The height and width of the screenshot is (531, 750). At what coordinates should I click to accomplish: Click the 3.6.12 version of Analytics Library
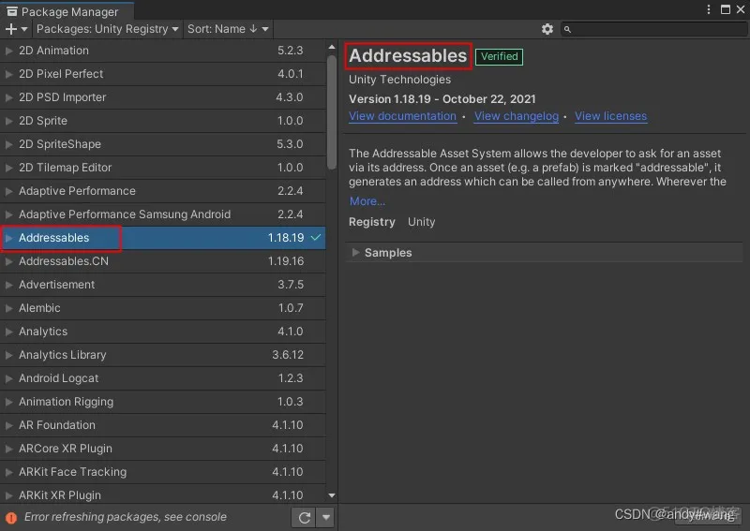pyautogui.click(x=288, y=355)
